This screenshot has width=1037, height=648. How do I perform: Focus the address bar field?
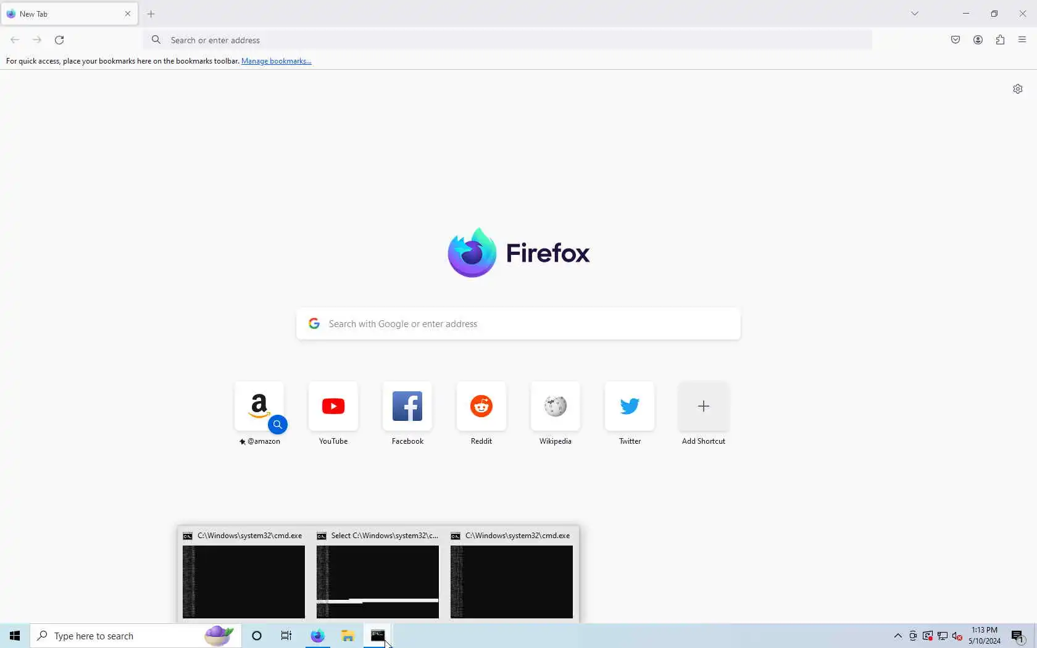(507, 40)
